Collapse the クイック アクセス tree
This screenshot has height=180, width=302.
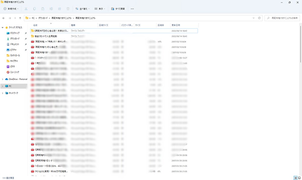2,27
